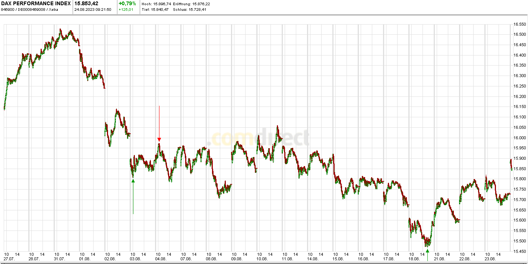Click the 15.450 price axis label
The width and height of the screenshot is (528, 264).
pos(519,251)
